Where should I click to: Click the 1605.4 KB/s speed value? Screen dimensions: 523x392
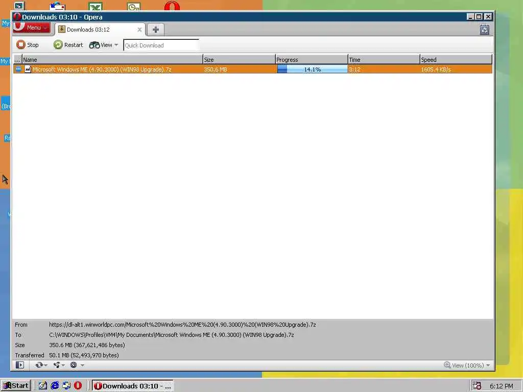point(436,69)
